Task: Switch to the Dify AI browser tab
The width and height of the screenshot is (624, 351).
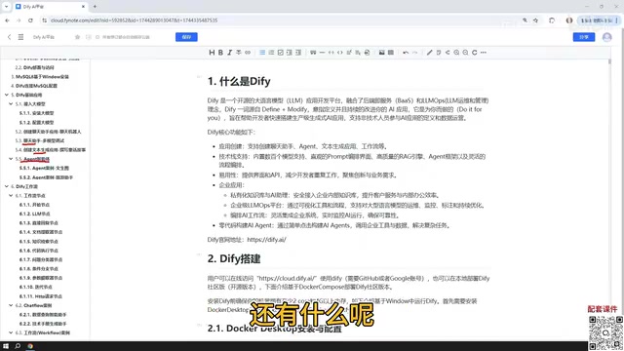Action: [x=51, y=7]
